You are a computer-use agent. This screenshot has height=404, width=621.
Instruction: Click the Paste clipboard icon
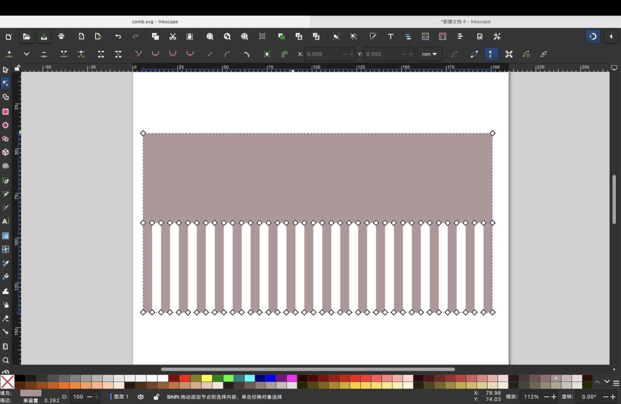(189, 36)
